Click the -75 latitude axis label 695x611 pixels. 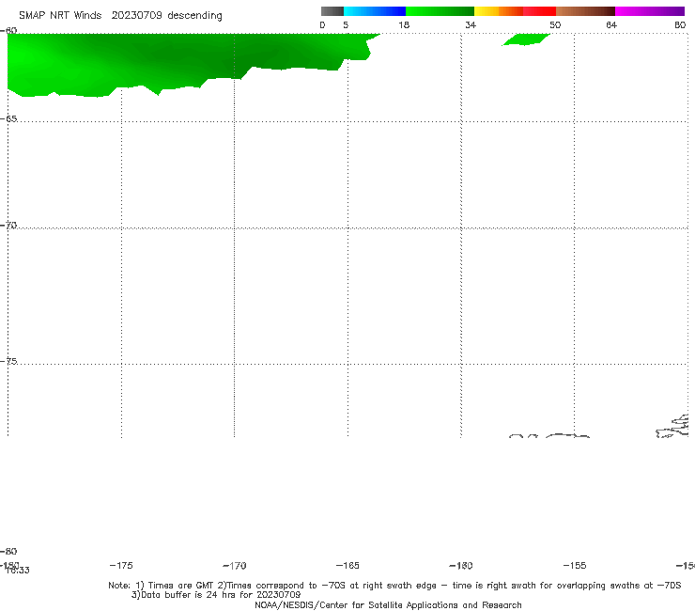point(8,361)
